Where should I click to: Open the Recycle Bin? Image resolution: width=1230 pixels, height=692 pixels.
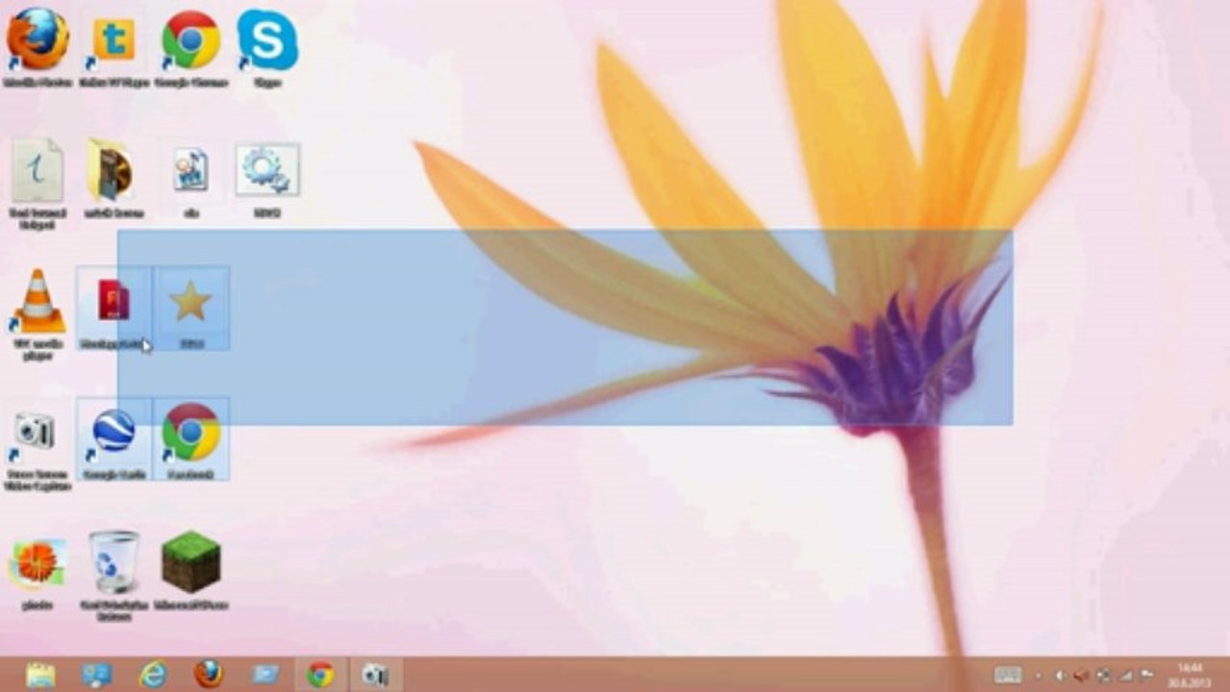[113, 562]
